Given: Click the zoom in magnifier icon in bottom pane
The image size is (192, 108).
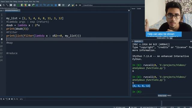Looking at the screenshot, I should tap(17, 99).
